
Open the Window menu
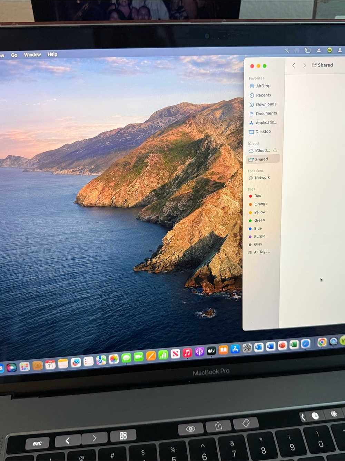click(32, 55)
